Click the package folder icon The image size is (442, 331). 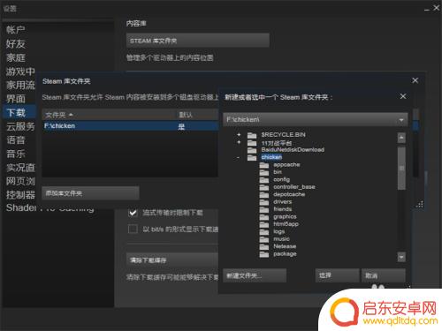pos(264,254)
